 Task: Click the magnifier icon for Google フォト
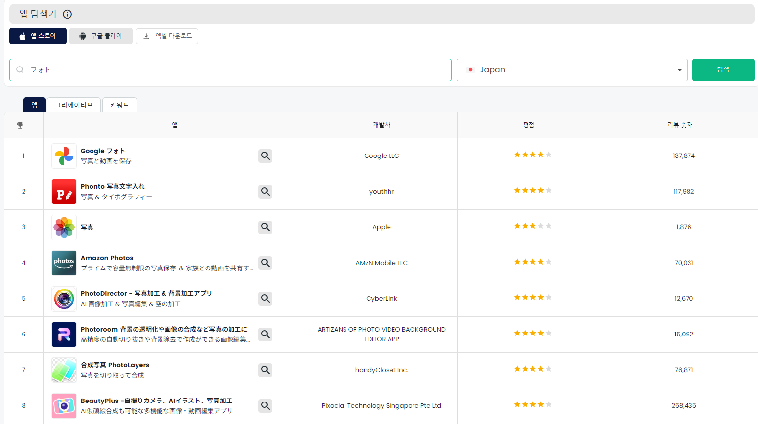(x=265, y=156)
